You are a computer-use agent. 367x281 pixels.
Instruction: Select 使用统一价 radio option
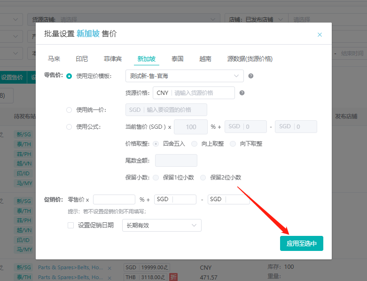pyautogui.click(x=69, y=110)
